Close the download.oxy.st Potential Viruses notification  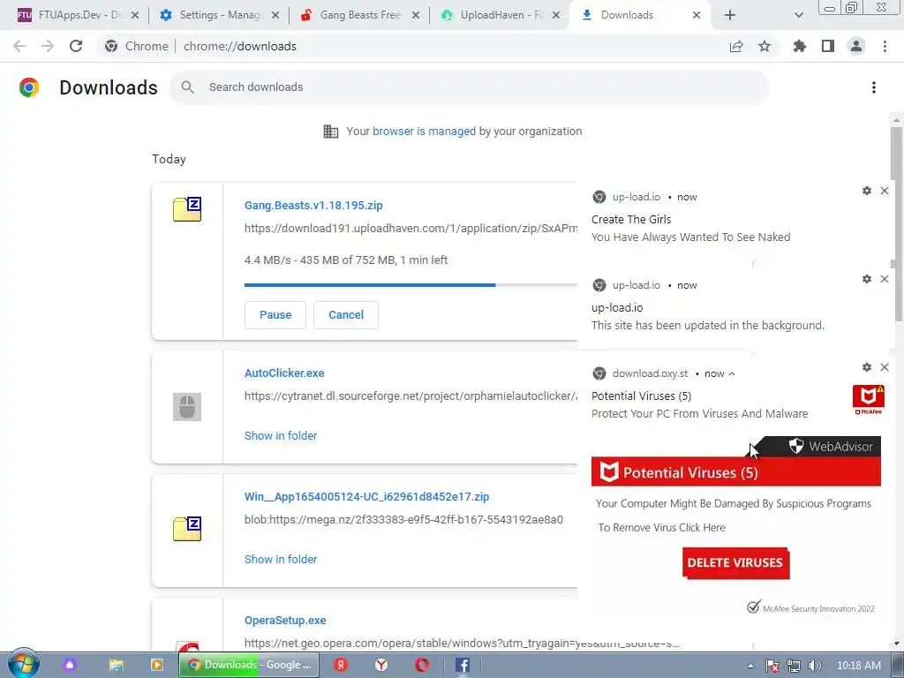[x=885, y=367]
